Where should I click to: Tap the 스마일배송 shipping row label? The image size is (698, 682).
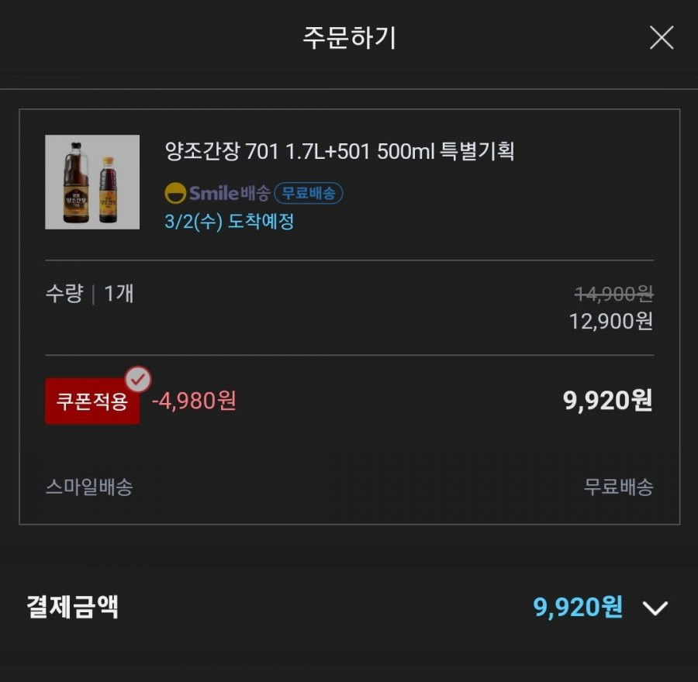coord(89,487)
